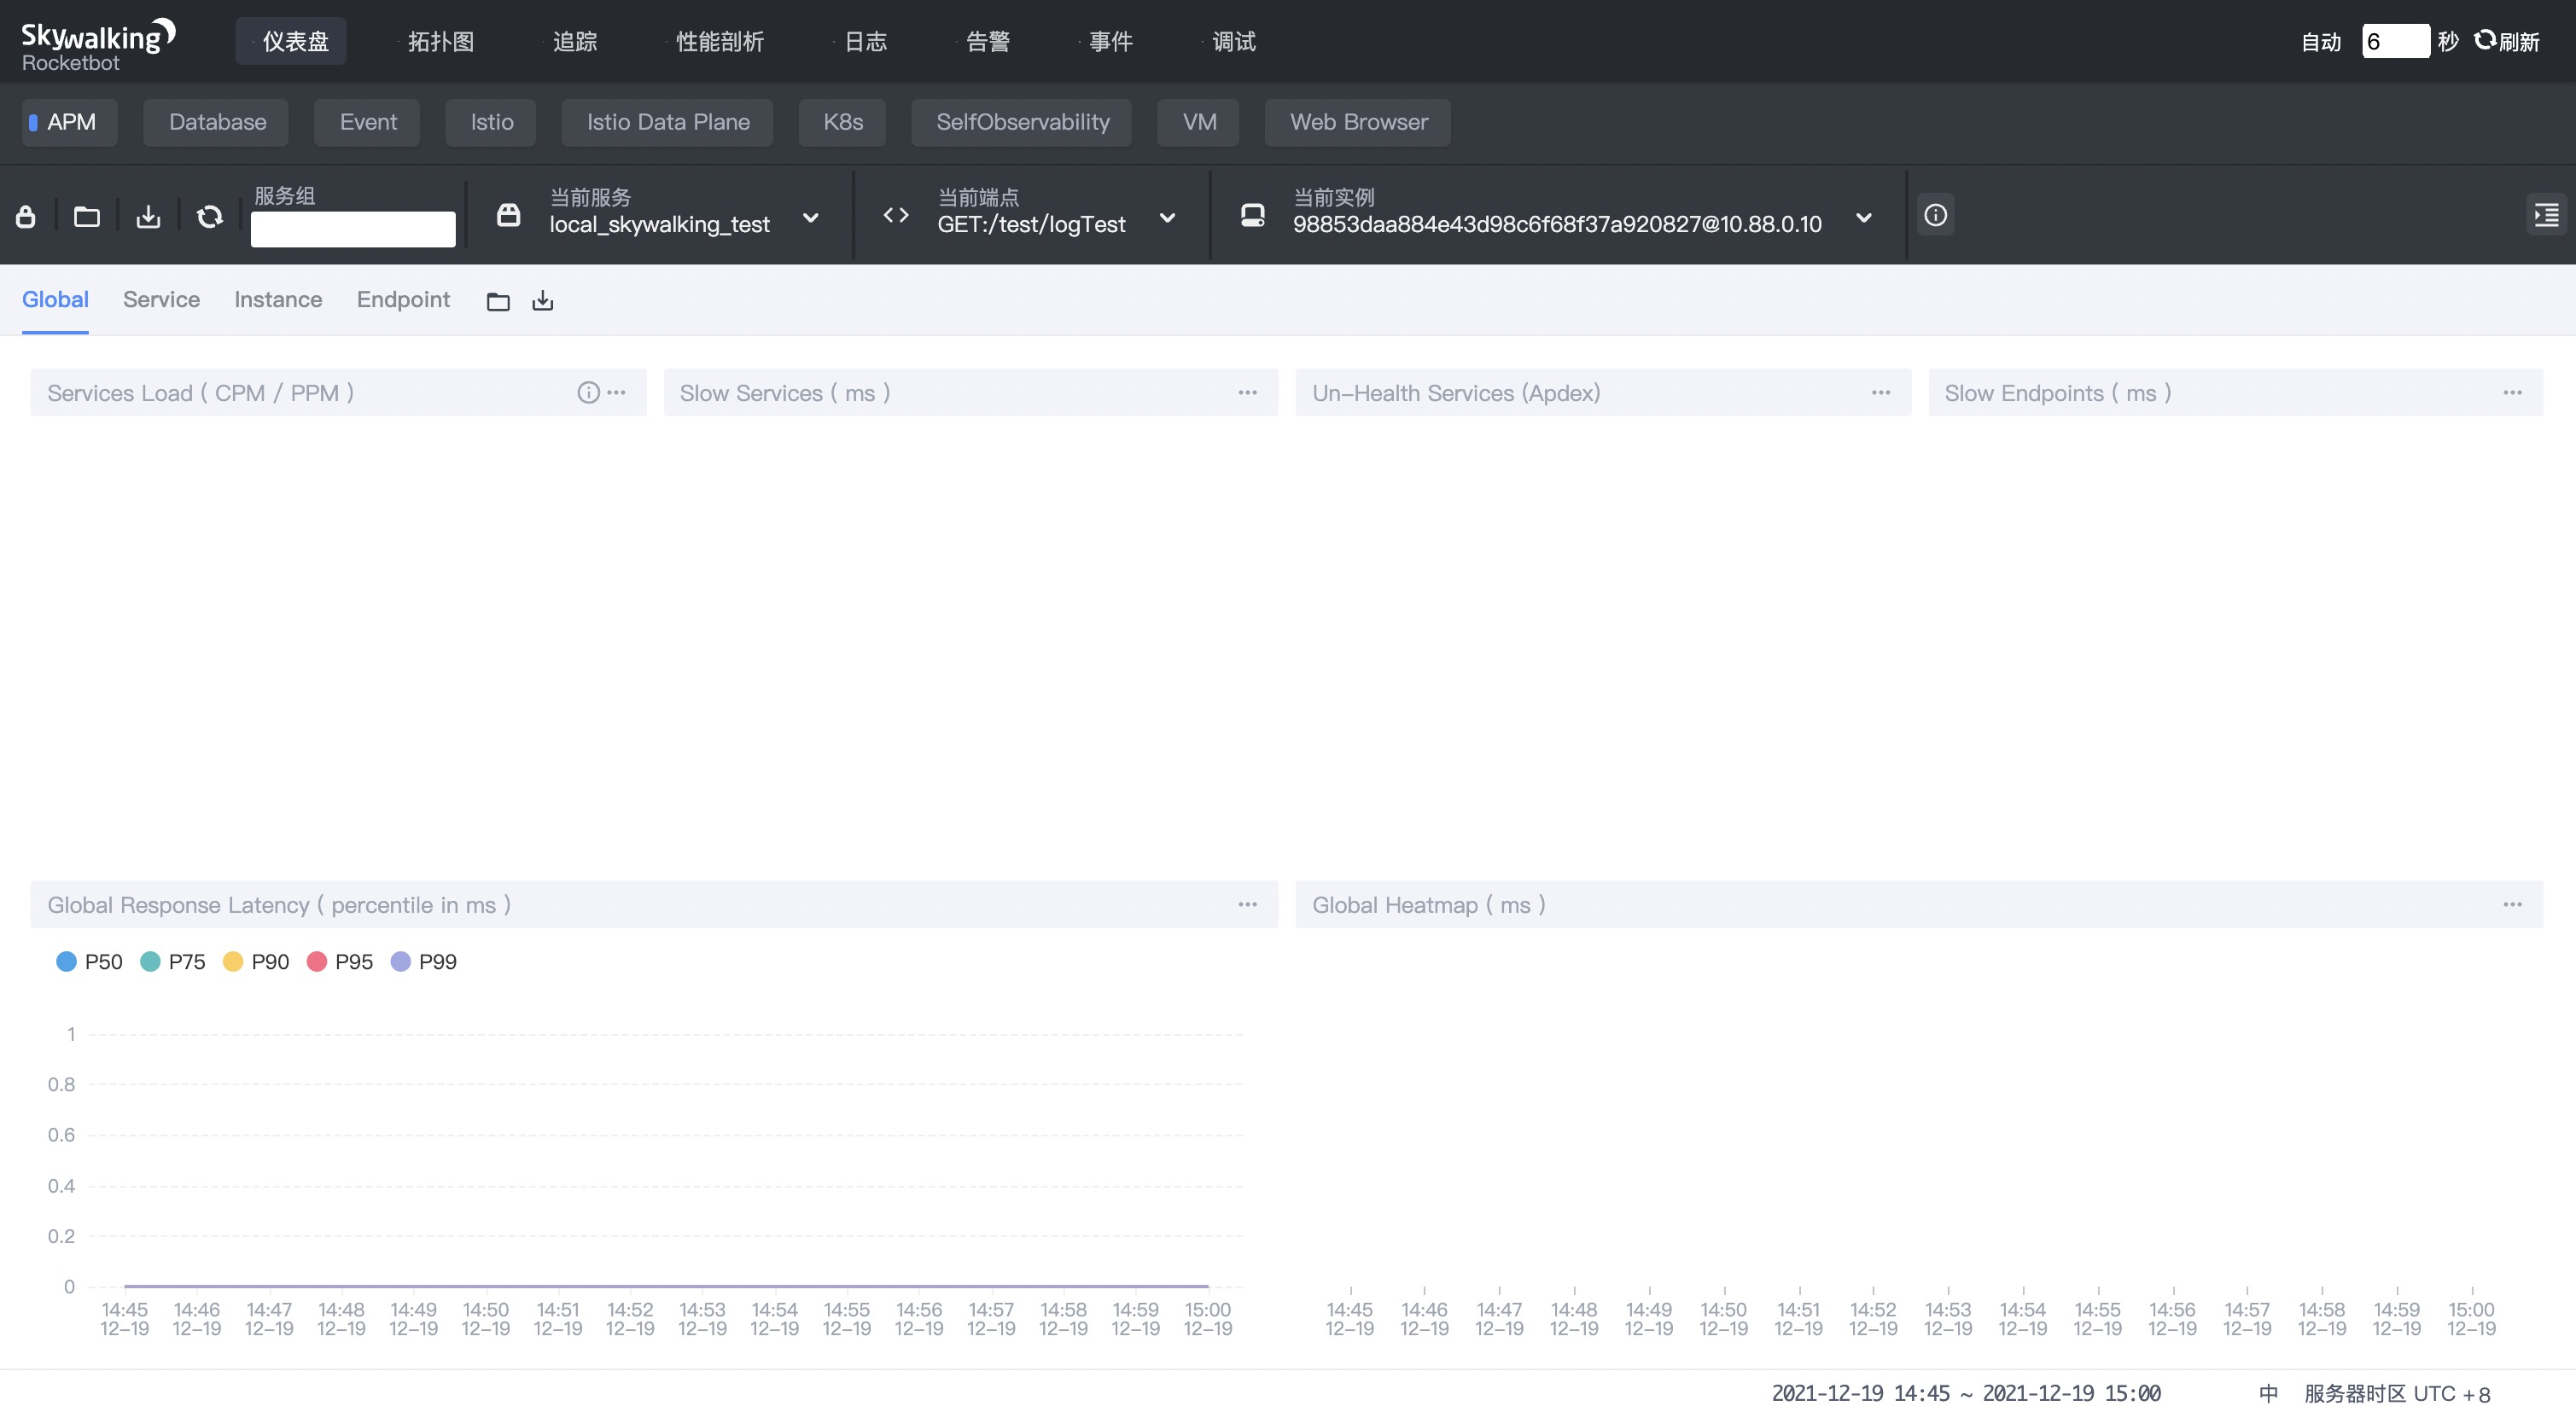Click the Services Load info icon
The height and width of the screenshot is (1406, 2576).
pos(588,392)
